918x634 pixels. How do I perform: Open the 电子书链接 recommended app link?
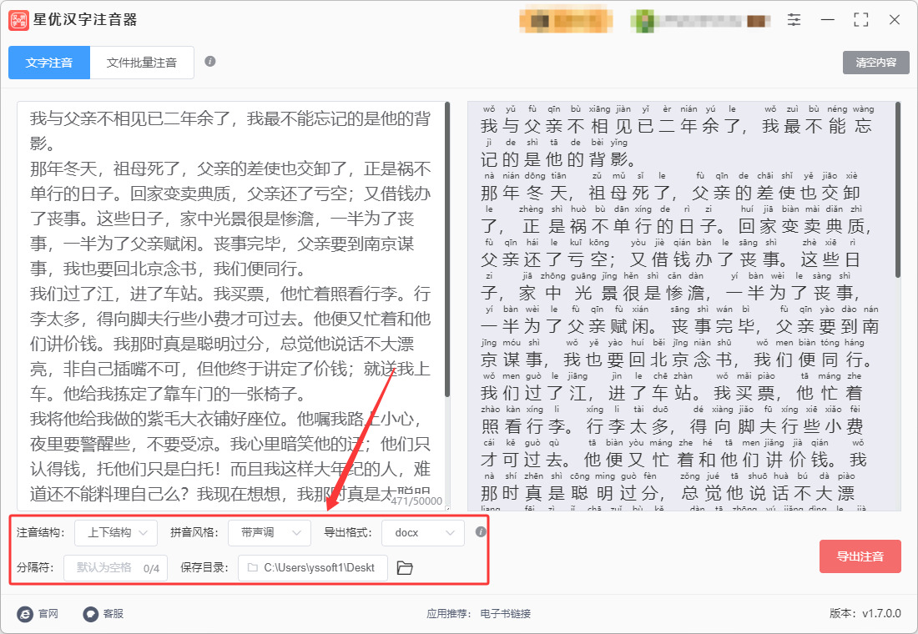(x=505, y=613)
